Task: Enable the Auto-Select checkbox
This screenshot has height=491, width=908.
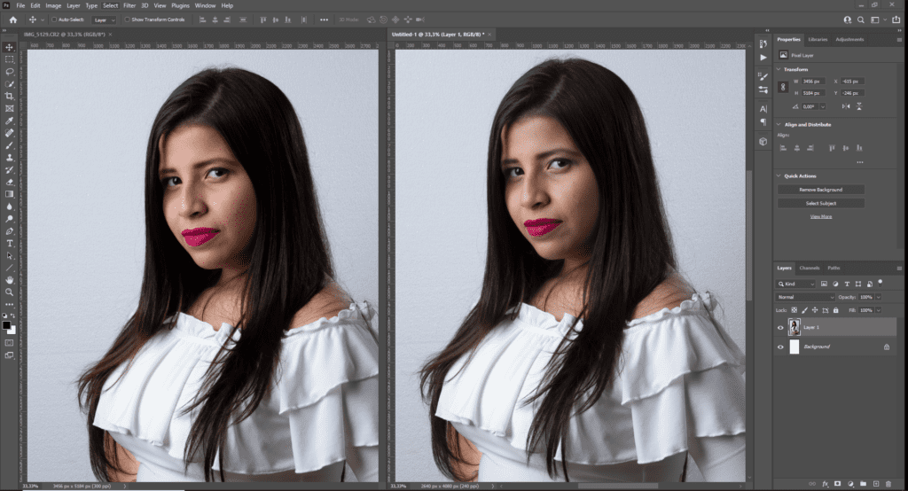Action: point(54,19)
